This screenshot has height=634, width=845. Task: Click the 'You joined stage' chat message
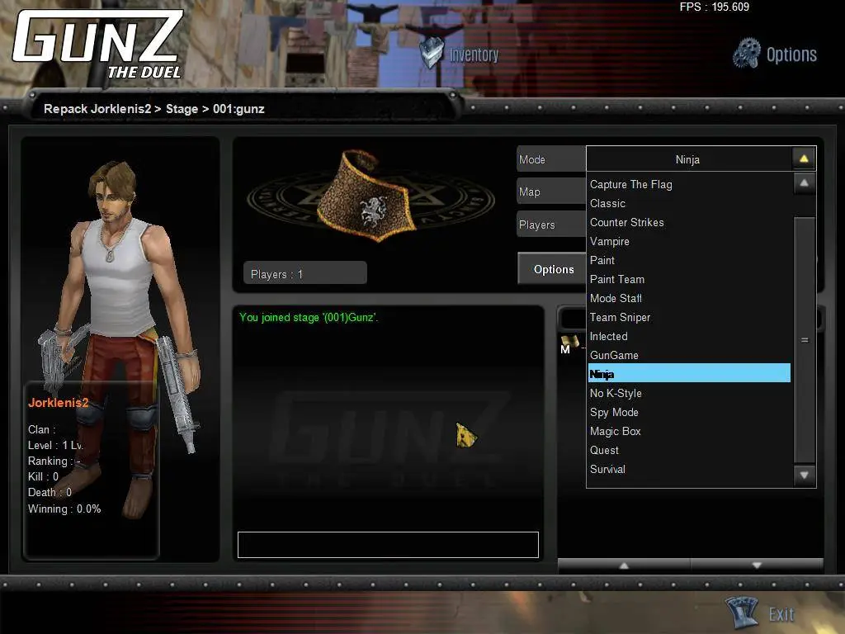pyautogui.click(x=309, y=317)
